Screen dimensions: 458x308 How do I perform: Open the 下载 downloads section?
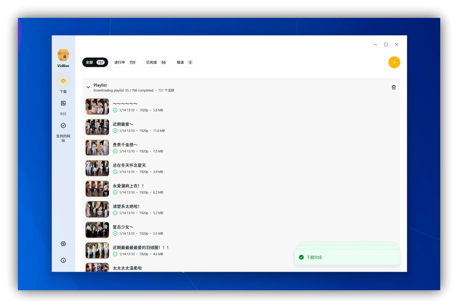pos(63,84)
